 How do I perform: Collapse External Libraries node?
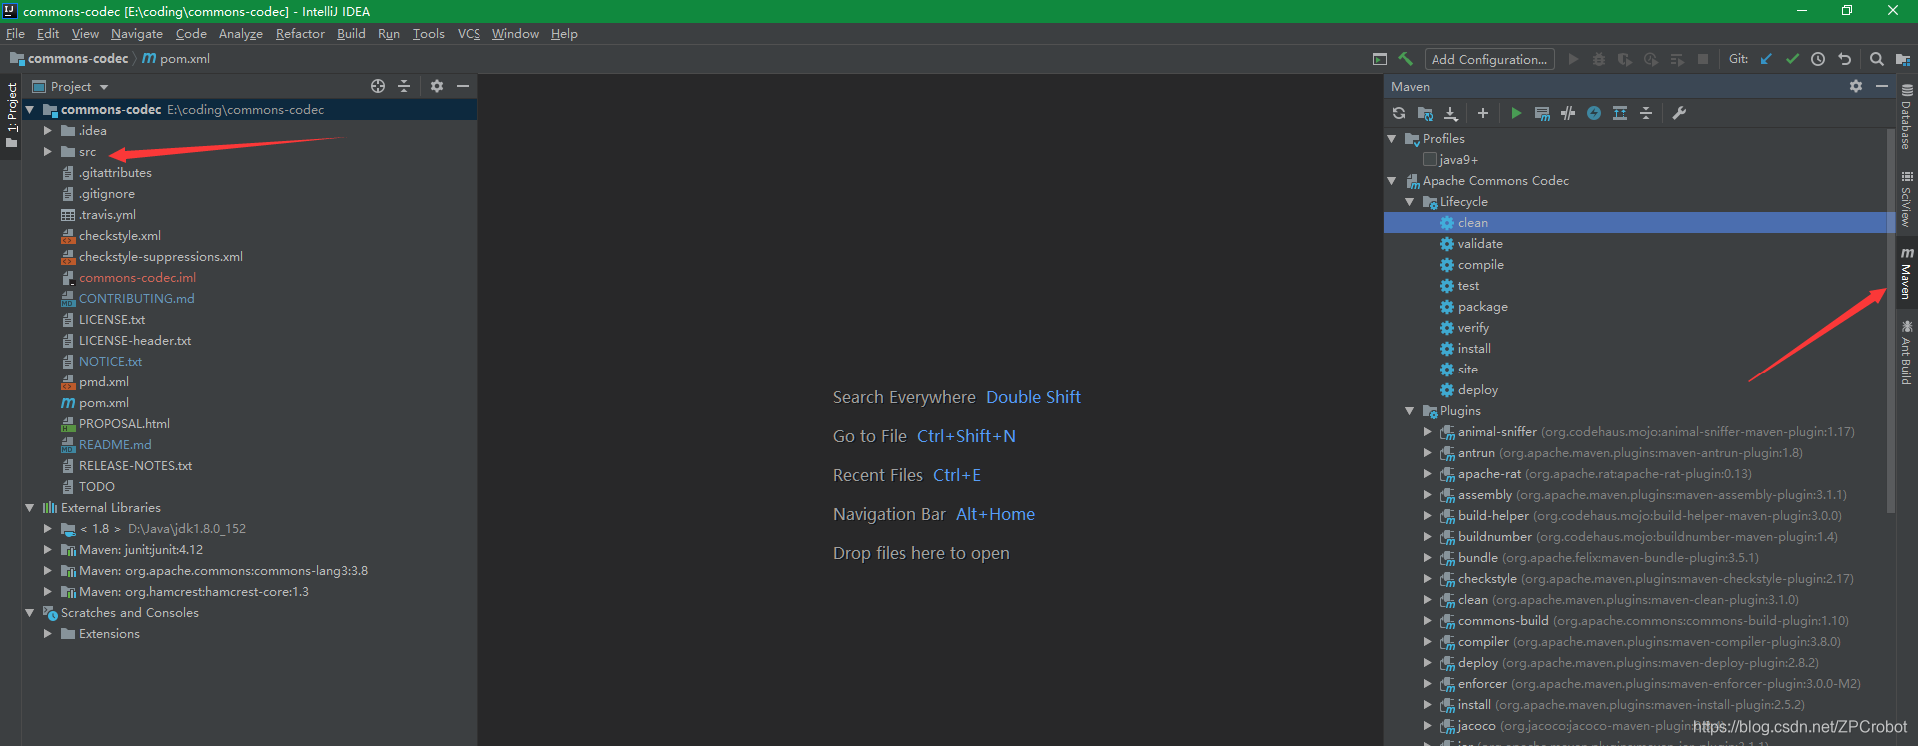pos(30,508)
